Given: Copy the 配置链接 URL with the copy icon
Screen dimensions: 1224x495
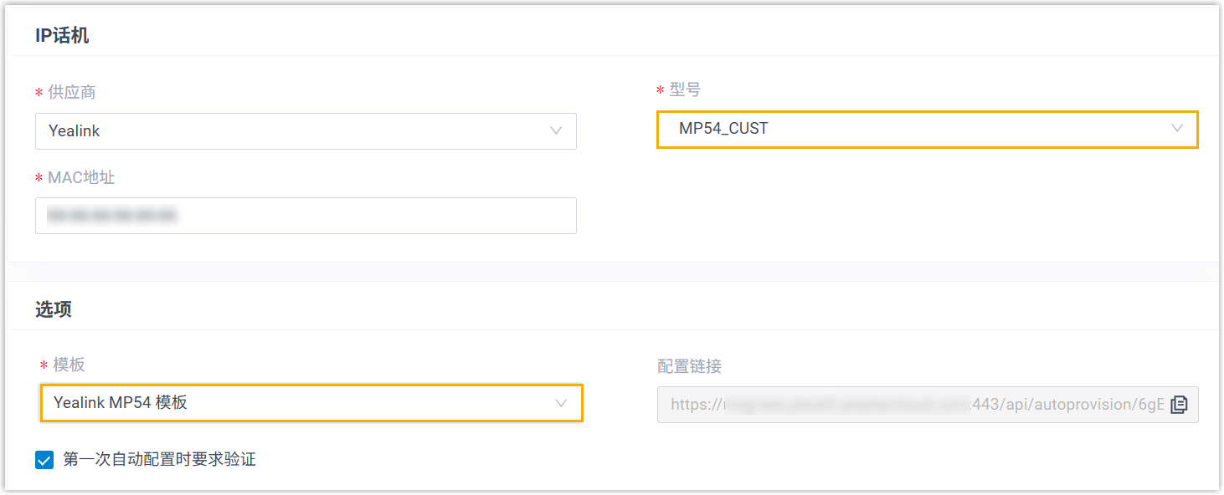Looking at the screenshot, I should point(1179,405).
